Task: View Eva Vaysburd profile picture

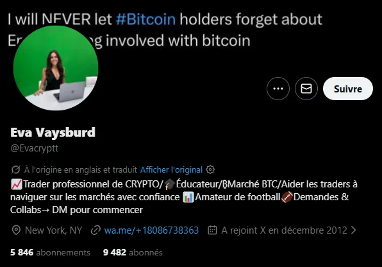Action: tap(56, 68)
